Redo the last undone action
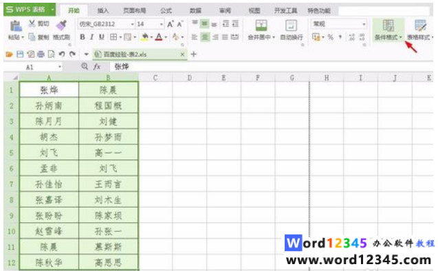Image resolution: width=438 pixels, height=271 pixels. pyautogui.click(x=72, y=54)
